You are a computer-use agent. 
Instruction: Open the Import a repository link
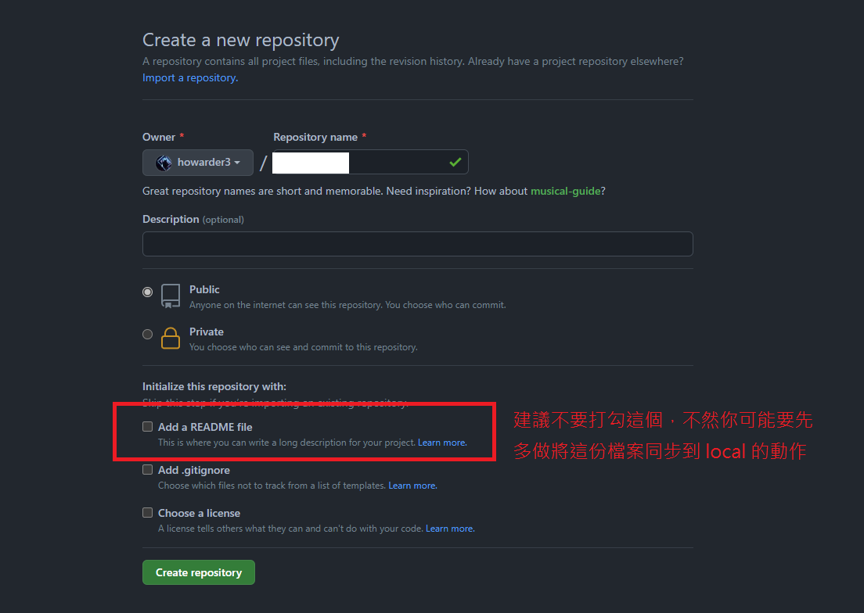coord(190,77)
